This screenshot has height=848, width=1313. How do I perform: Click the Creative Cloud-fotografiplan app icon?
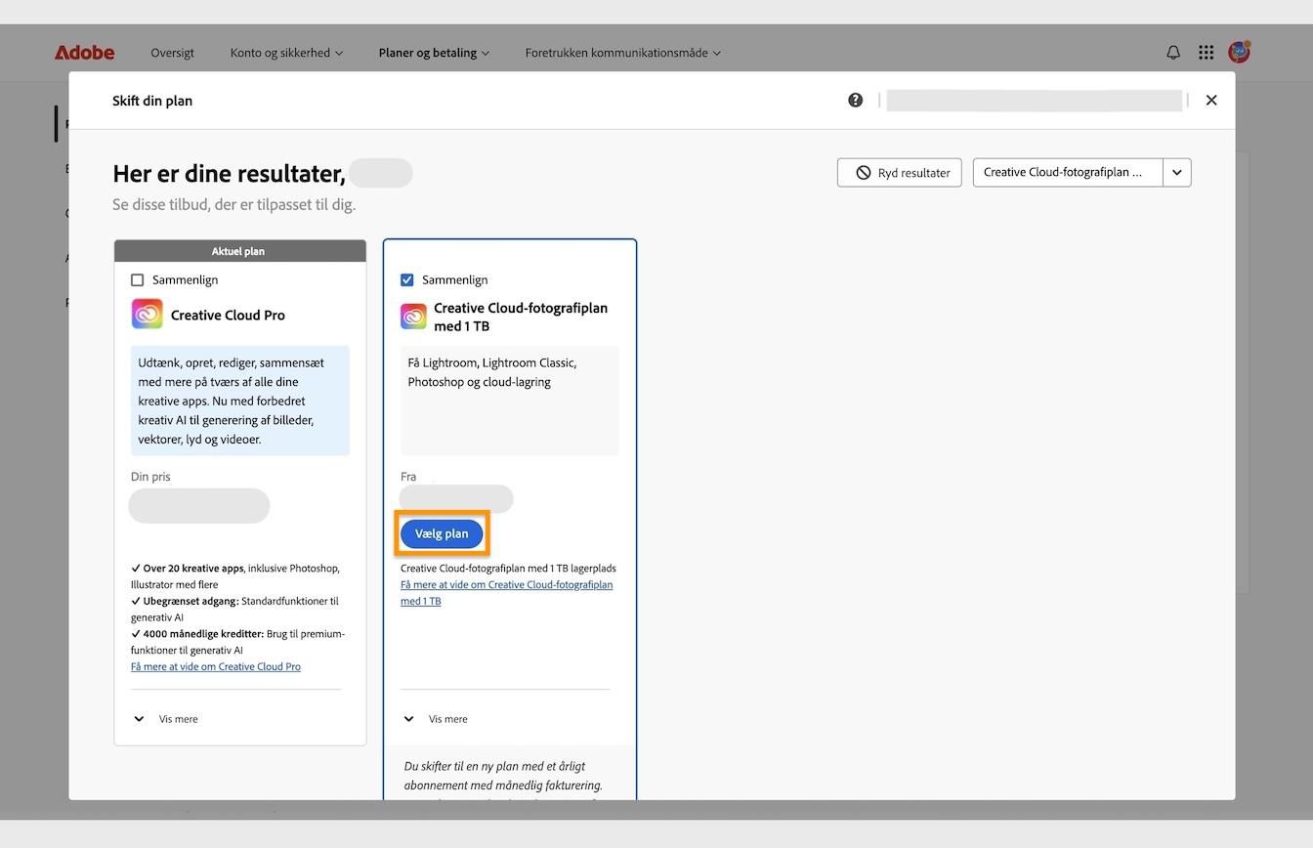[413, 317]
